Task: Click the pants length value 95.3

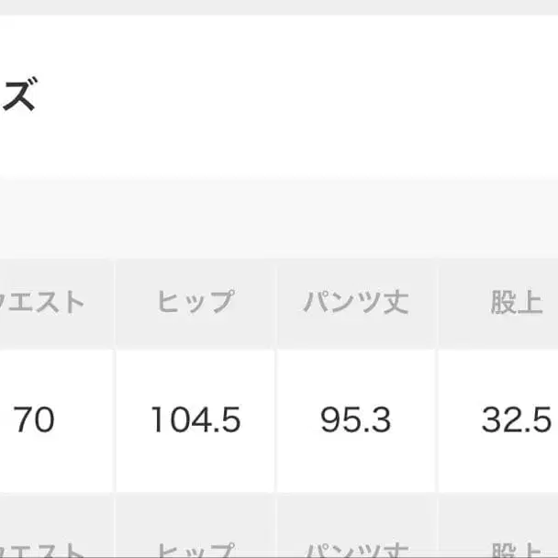Action: 355,420
